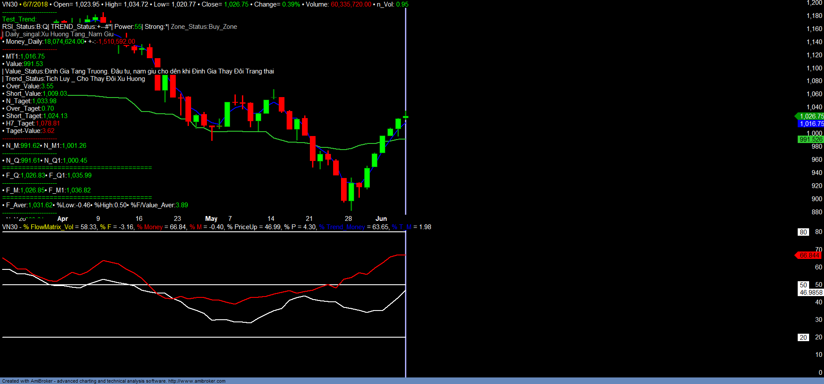824x384 pixels.
Task: Click the red 66.844 indicator value tag
Action: click(809, 255)
